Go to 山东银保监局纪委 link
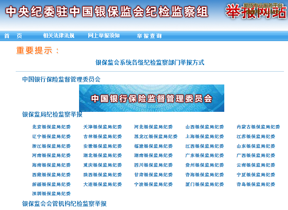288x210 pixels. [256, 146]
